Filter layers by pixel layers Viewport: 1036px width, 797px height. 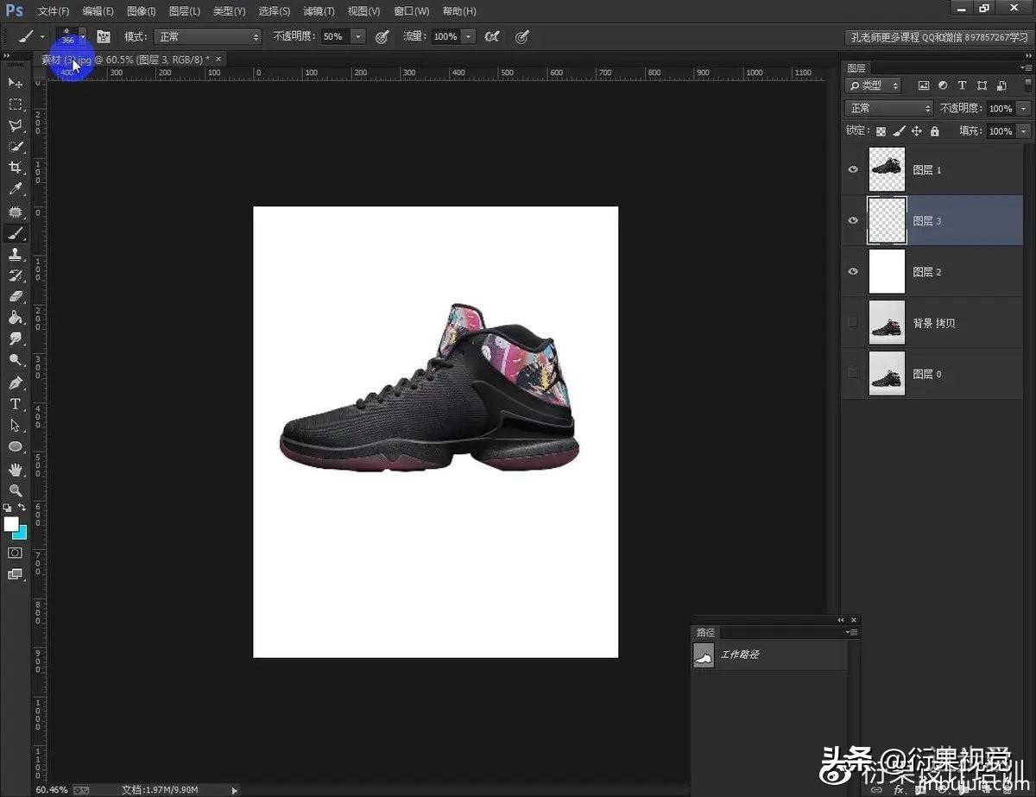(923, 85)
